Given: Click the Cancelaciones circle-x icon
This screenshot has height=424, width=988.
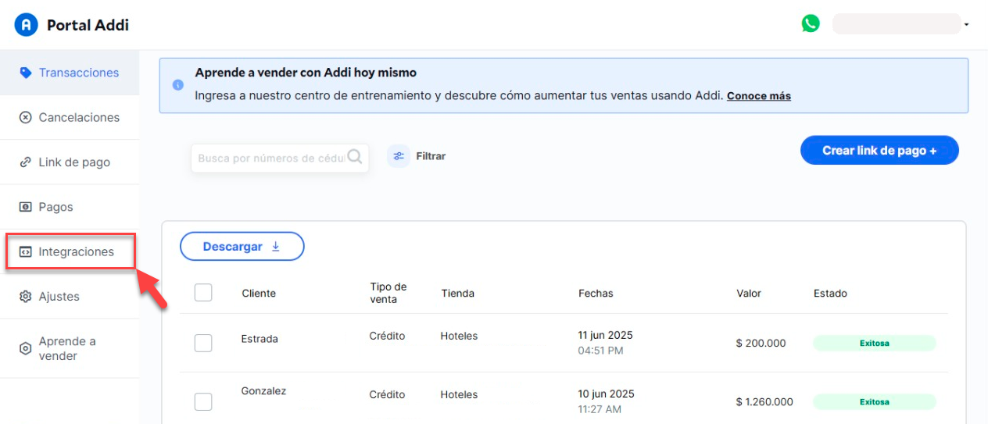Looking at the screenshot, I should 25,117.
